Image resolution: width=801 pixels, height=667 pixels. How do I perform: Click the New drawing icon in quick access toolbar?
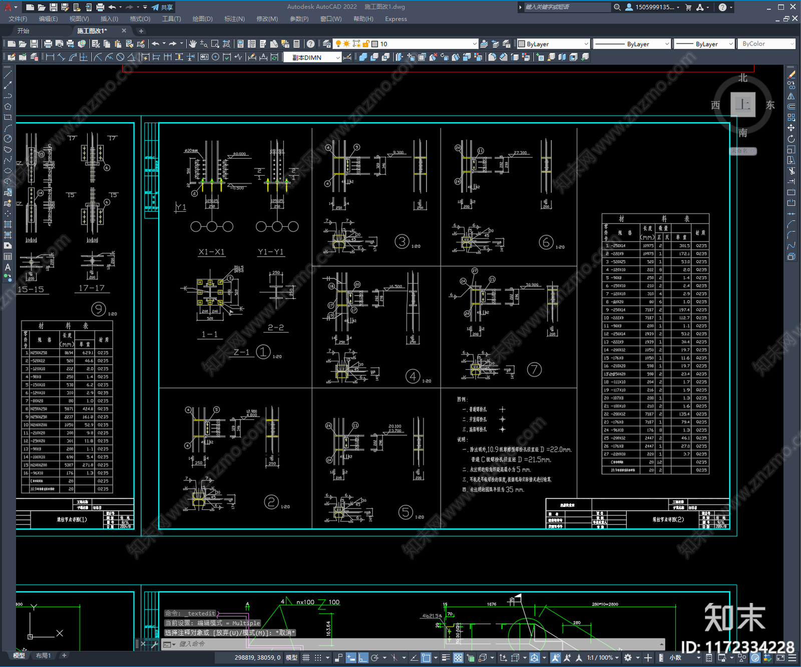[30, 7]
